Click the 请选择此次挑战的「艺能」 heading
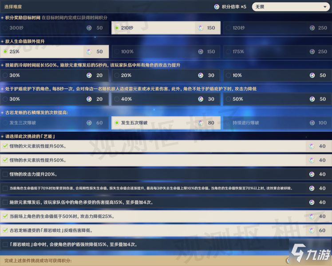The height and width of the screenshot is (266, 332). click(30, 136)
